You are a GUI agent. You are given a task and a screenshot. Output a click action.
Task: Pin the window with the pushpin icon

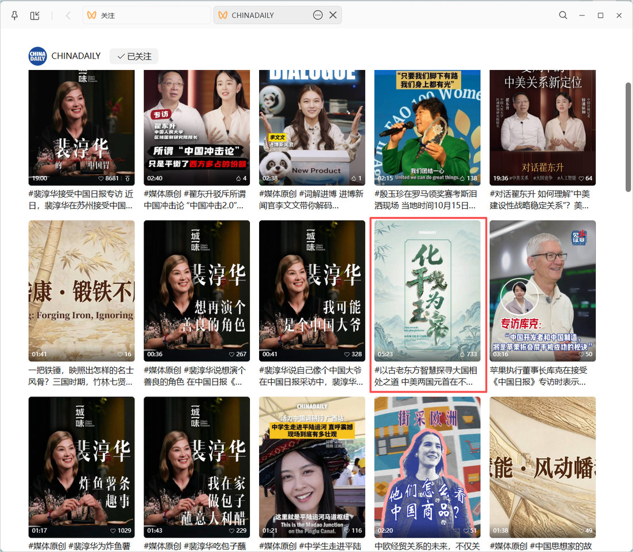(14, 15)
